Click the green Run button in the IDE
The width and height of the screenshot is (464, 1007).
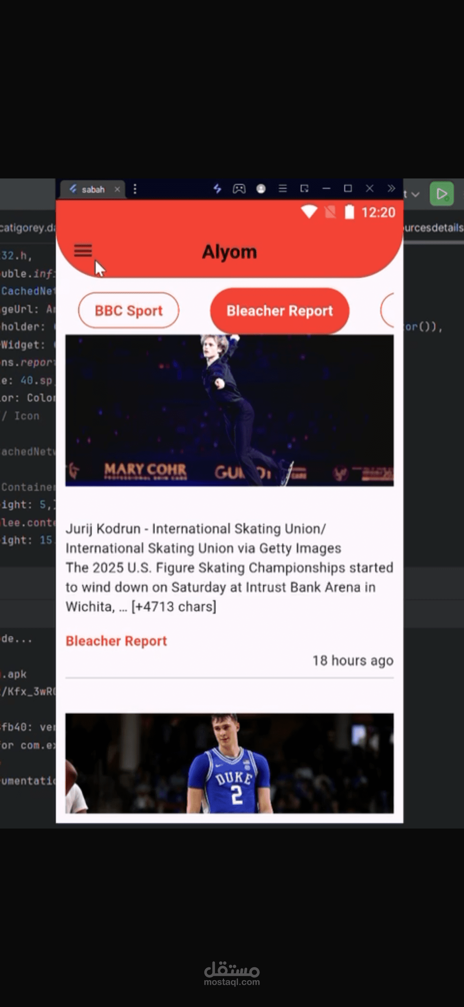click(x=442, y=194)
